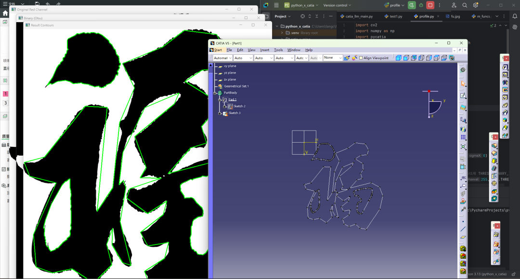Click the CATIA compass in viewport
This screenshot has width=520, height=279.
coord(433,104)
